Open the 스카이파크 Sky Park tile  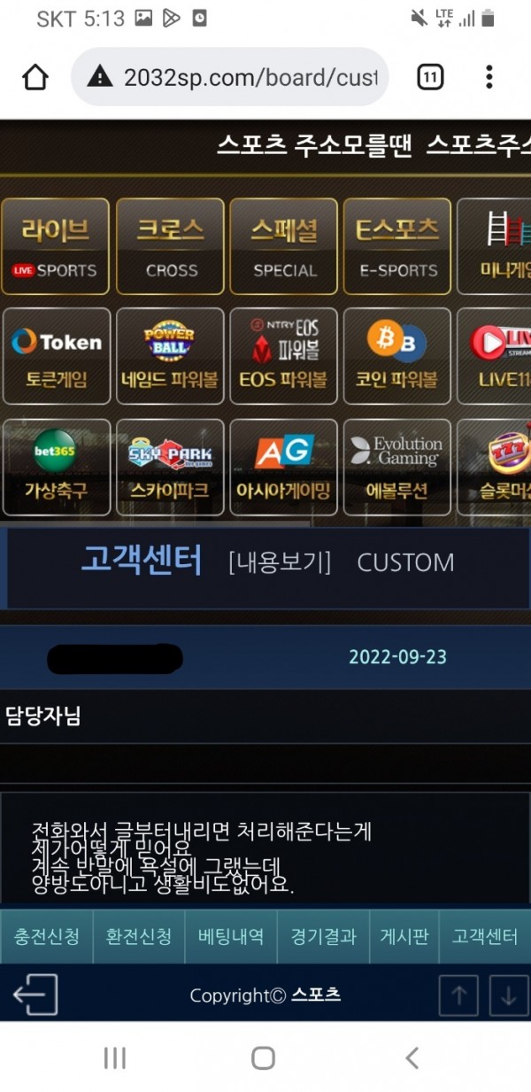170,468
